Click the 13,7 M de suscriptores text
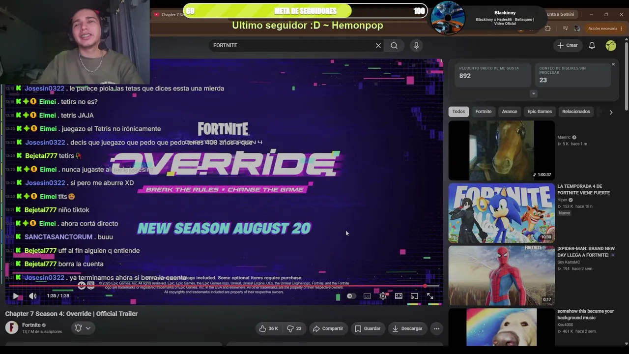This screenshot has height=354, width=629. click(42, 332)
